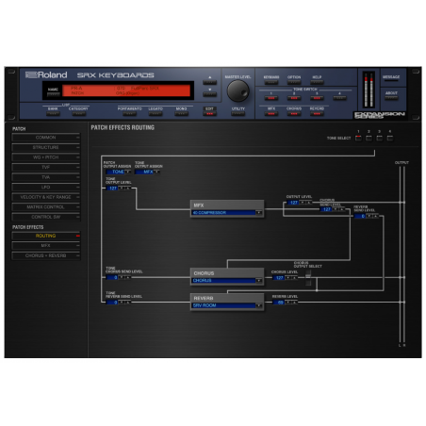Screen dimensions: 426x426
Task: Increase Chorus Level with up arrow
Action: [x=294, y=278]
